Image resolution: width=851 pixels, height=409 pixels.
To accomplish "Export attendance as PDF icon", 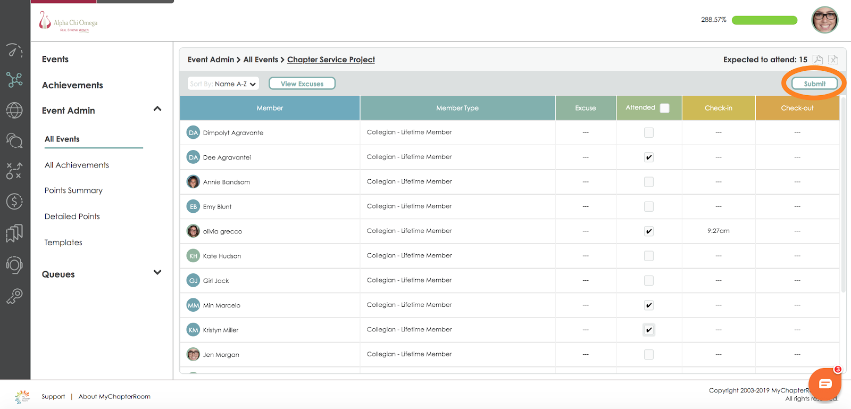I will coord(817,60).
